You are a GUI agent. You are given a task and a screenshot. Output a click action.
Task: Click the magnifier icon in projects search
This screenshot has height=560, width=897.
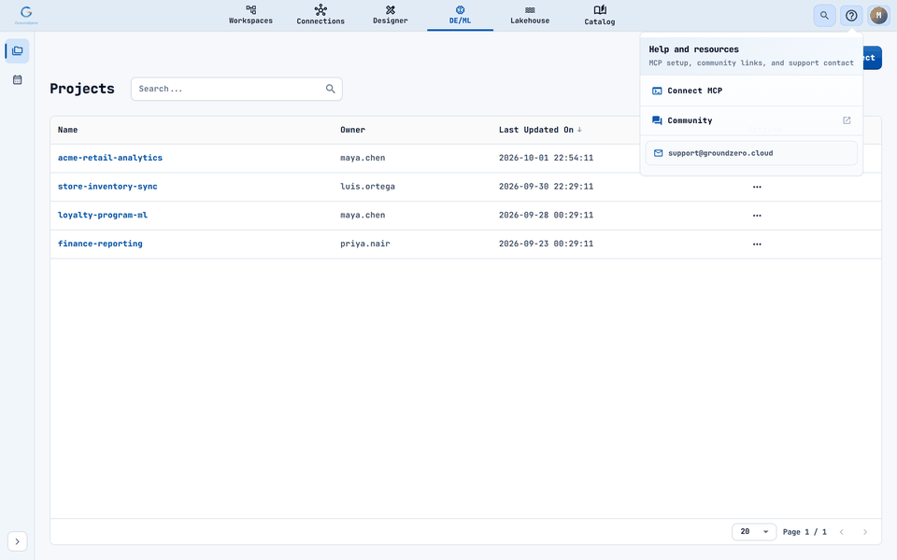[x=330, y=90]
